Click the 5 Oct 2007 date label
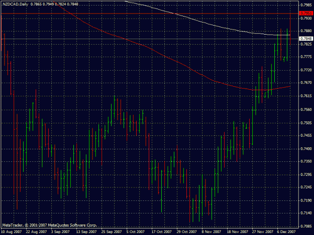This screenshot has width=314, height=235. [135, 232]
